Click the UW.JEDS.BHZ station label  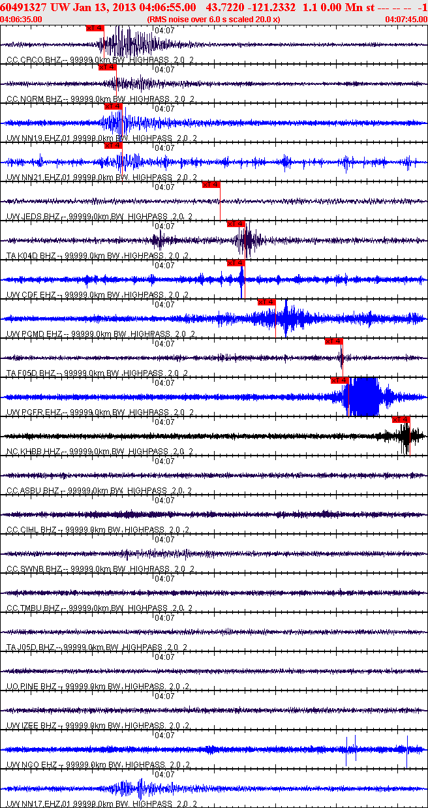[x=33, y=216]
